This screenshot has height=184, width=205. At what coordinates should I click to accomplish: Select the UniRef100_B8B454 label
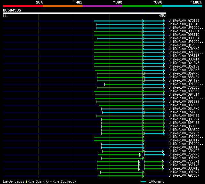(184, 77)
